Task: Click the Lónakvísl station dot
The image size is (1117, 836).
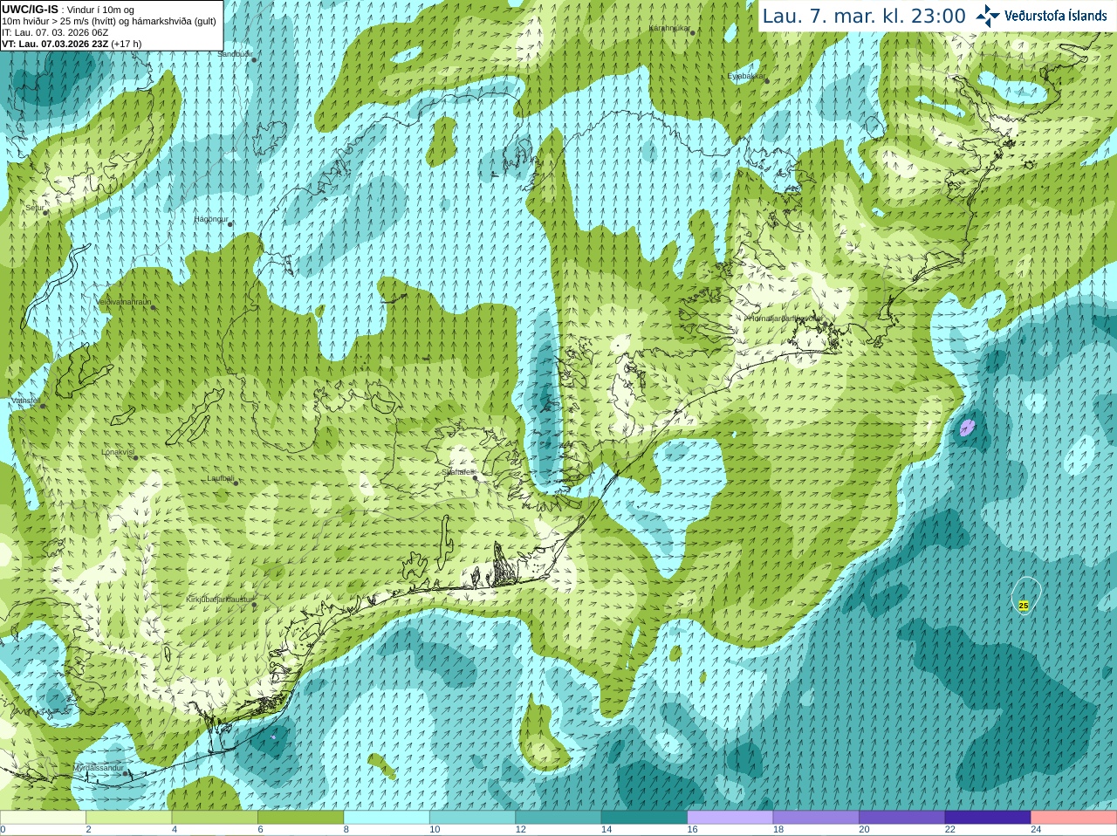Action: click(135, 457)
